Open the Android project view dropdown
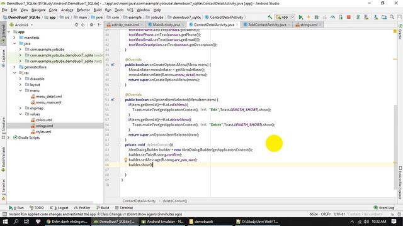 click(x=21, y=25)
